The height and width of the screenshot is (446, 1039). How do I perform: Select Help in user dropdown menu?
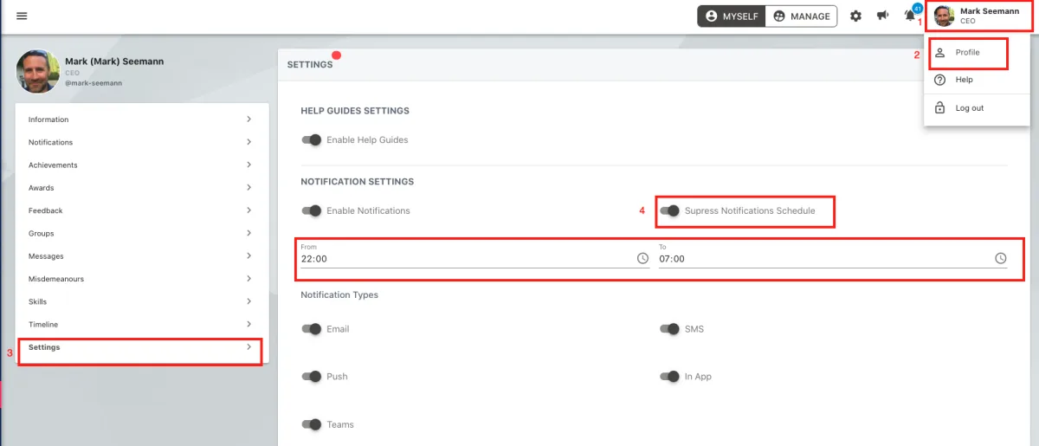[977, 80]
